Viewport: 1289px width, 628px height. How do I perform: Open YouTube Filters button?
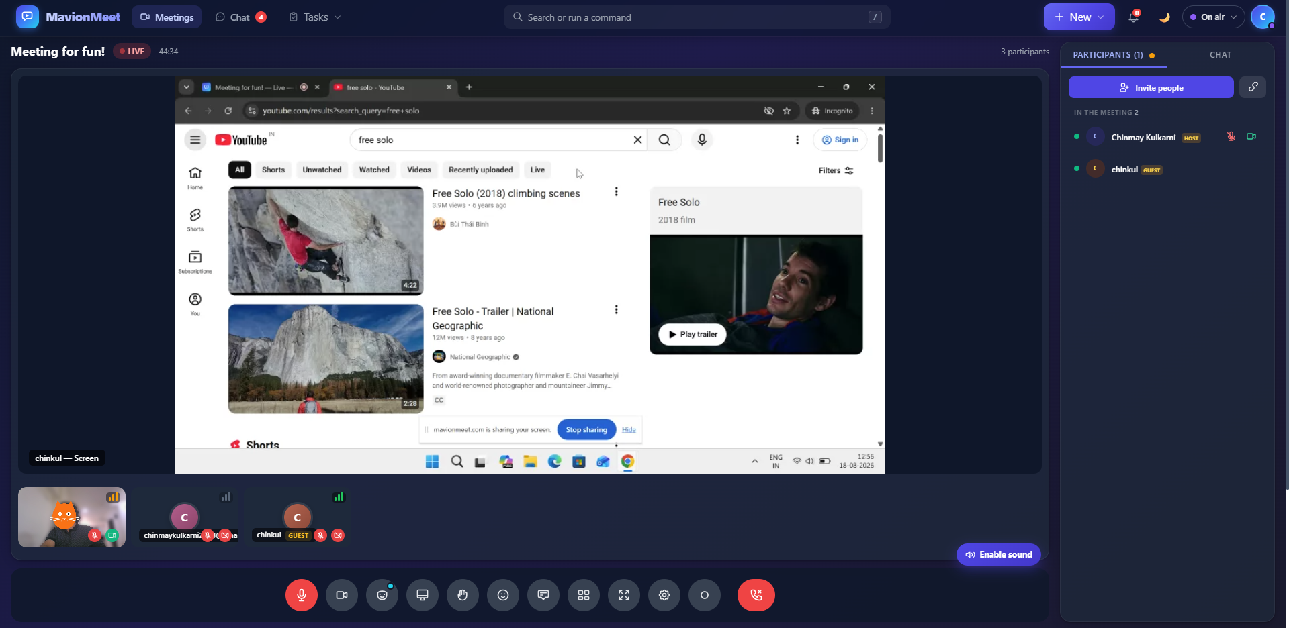pyautogui.click(x=836, y=170)
